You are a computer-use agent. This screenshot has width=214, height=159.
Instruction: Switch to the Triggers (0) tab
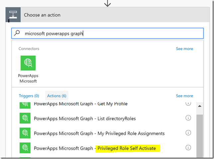[x=29, y=96]
